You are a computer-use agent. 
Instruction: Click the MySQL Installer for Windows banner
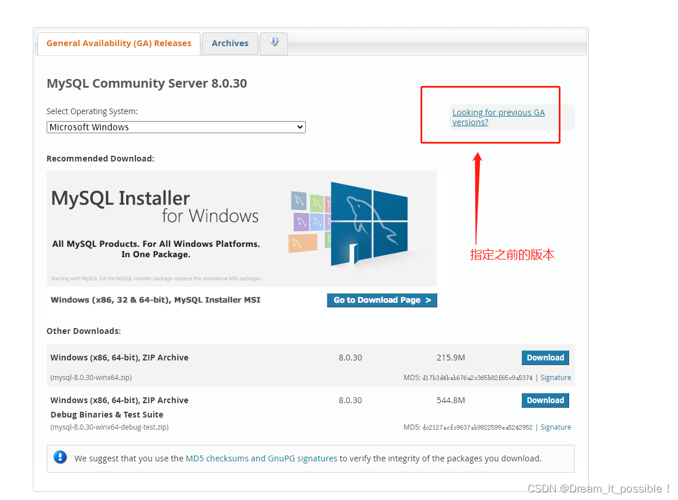241,228
